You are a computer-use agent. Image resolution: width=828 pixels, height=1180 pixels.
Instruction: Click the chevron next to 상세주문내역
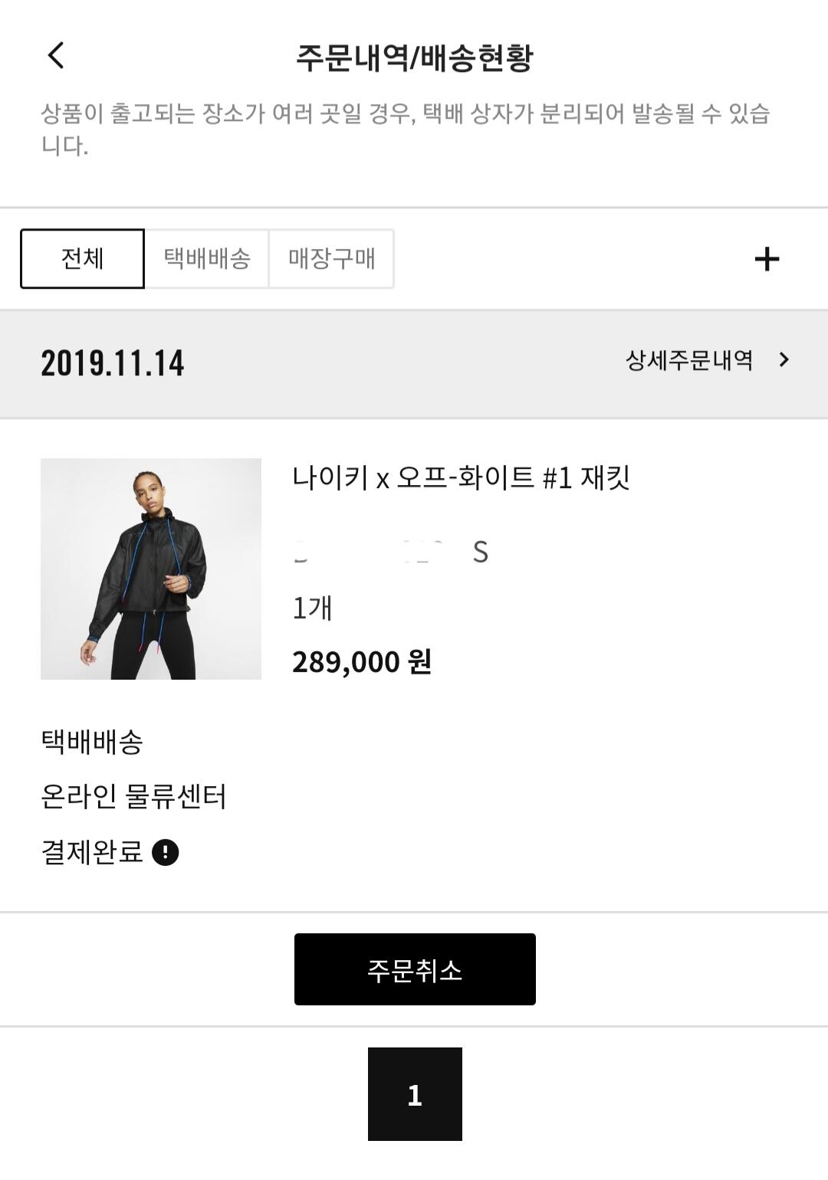[x=784, y=359]
